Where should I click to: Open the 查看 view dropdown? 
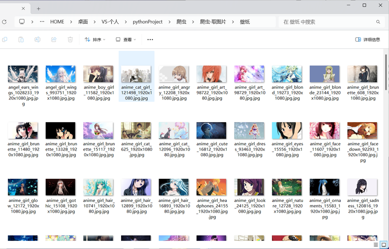pyautogui.click(x=126, y=40)
